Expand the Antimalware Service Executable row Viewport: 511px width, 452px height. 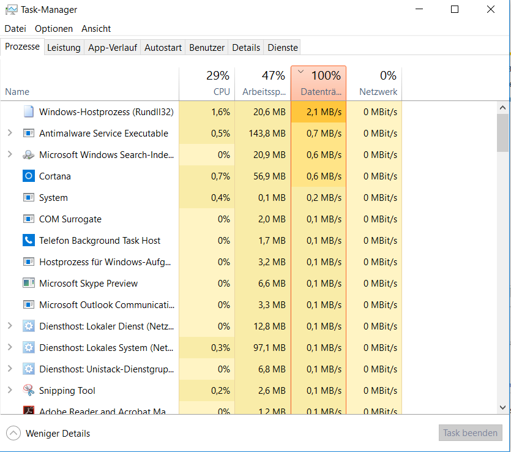(10, 133)
